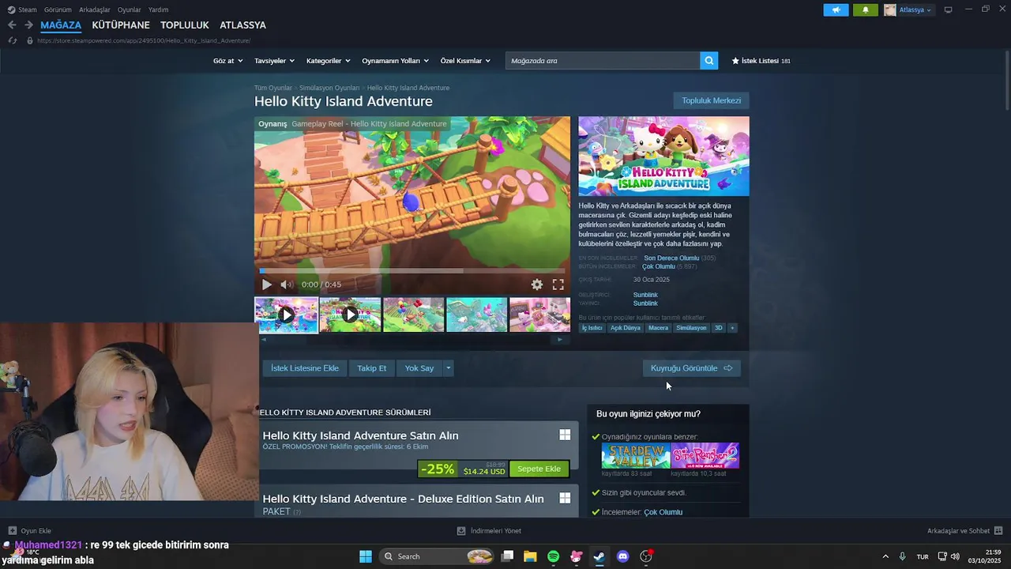Click the plus tag button

click(x=732, y=328)
